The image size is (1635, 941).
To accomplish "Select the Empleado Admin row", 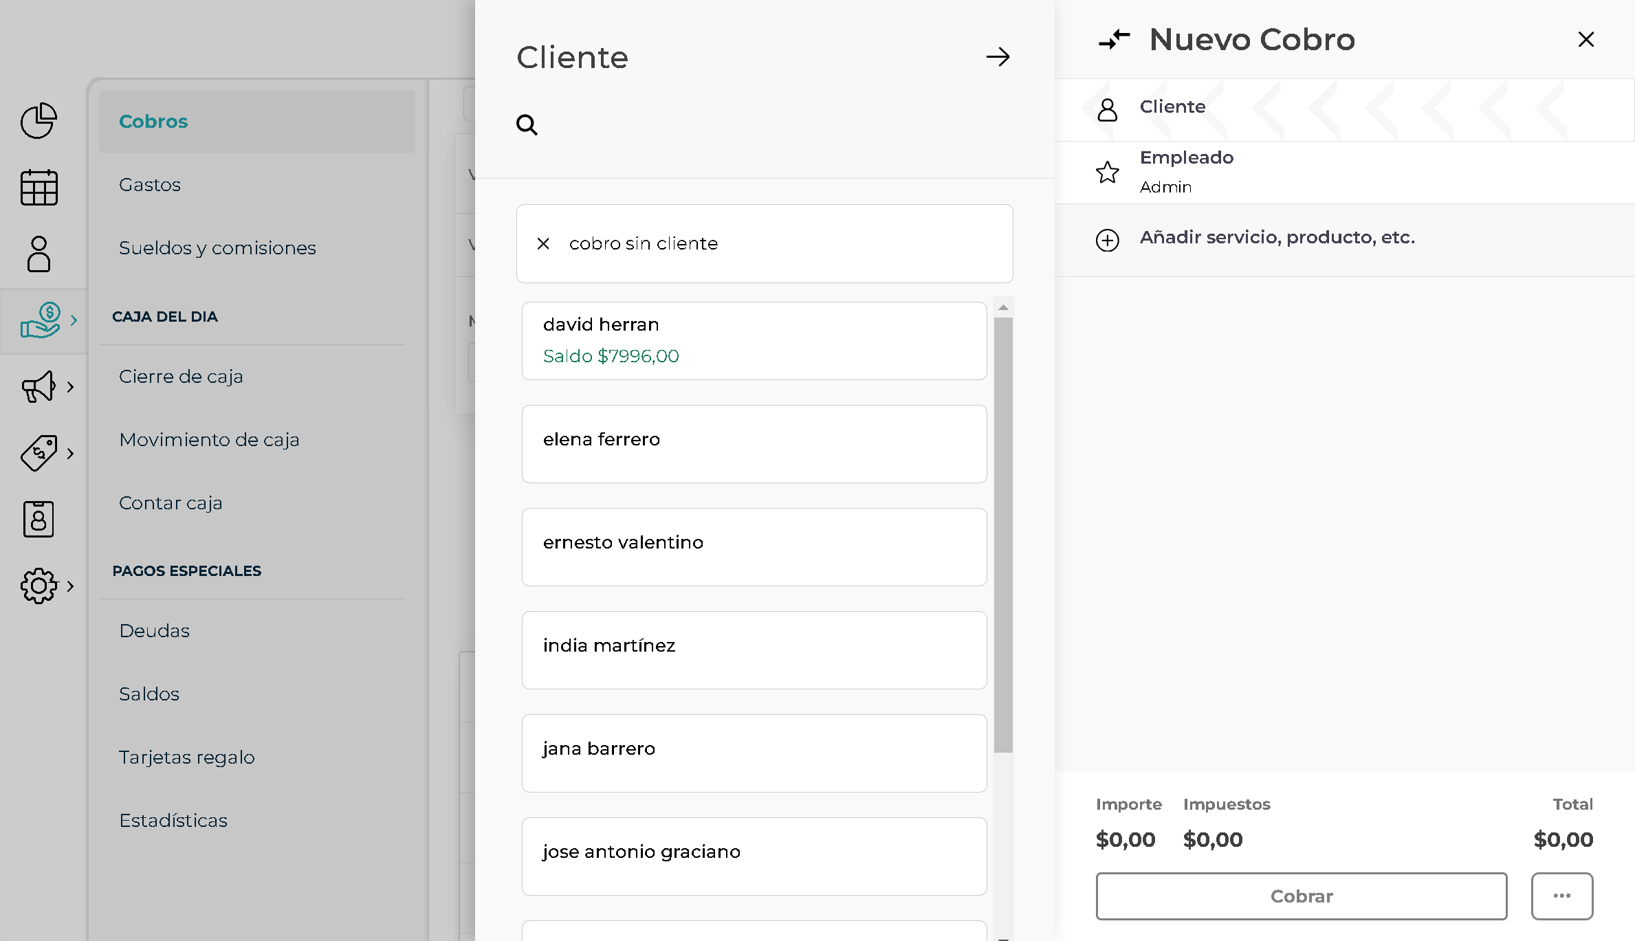I will point(1344,173).
